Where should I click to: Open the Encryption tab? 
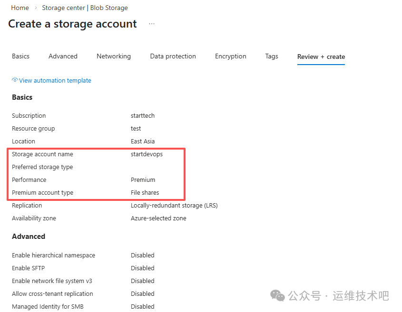coord(231,56)
